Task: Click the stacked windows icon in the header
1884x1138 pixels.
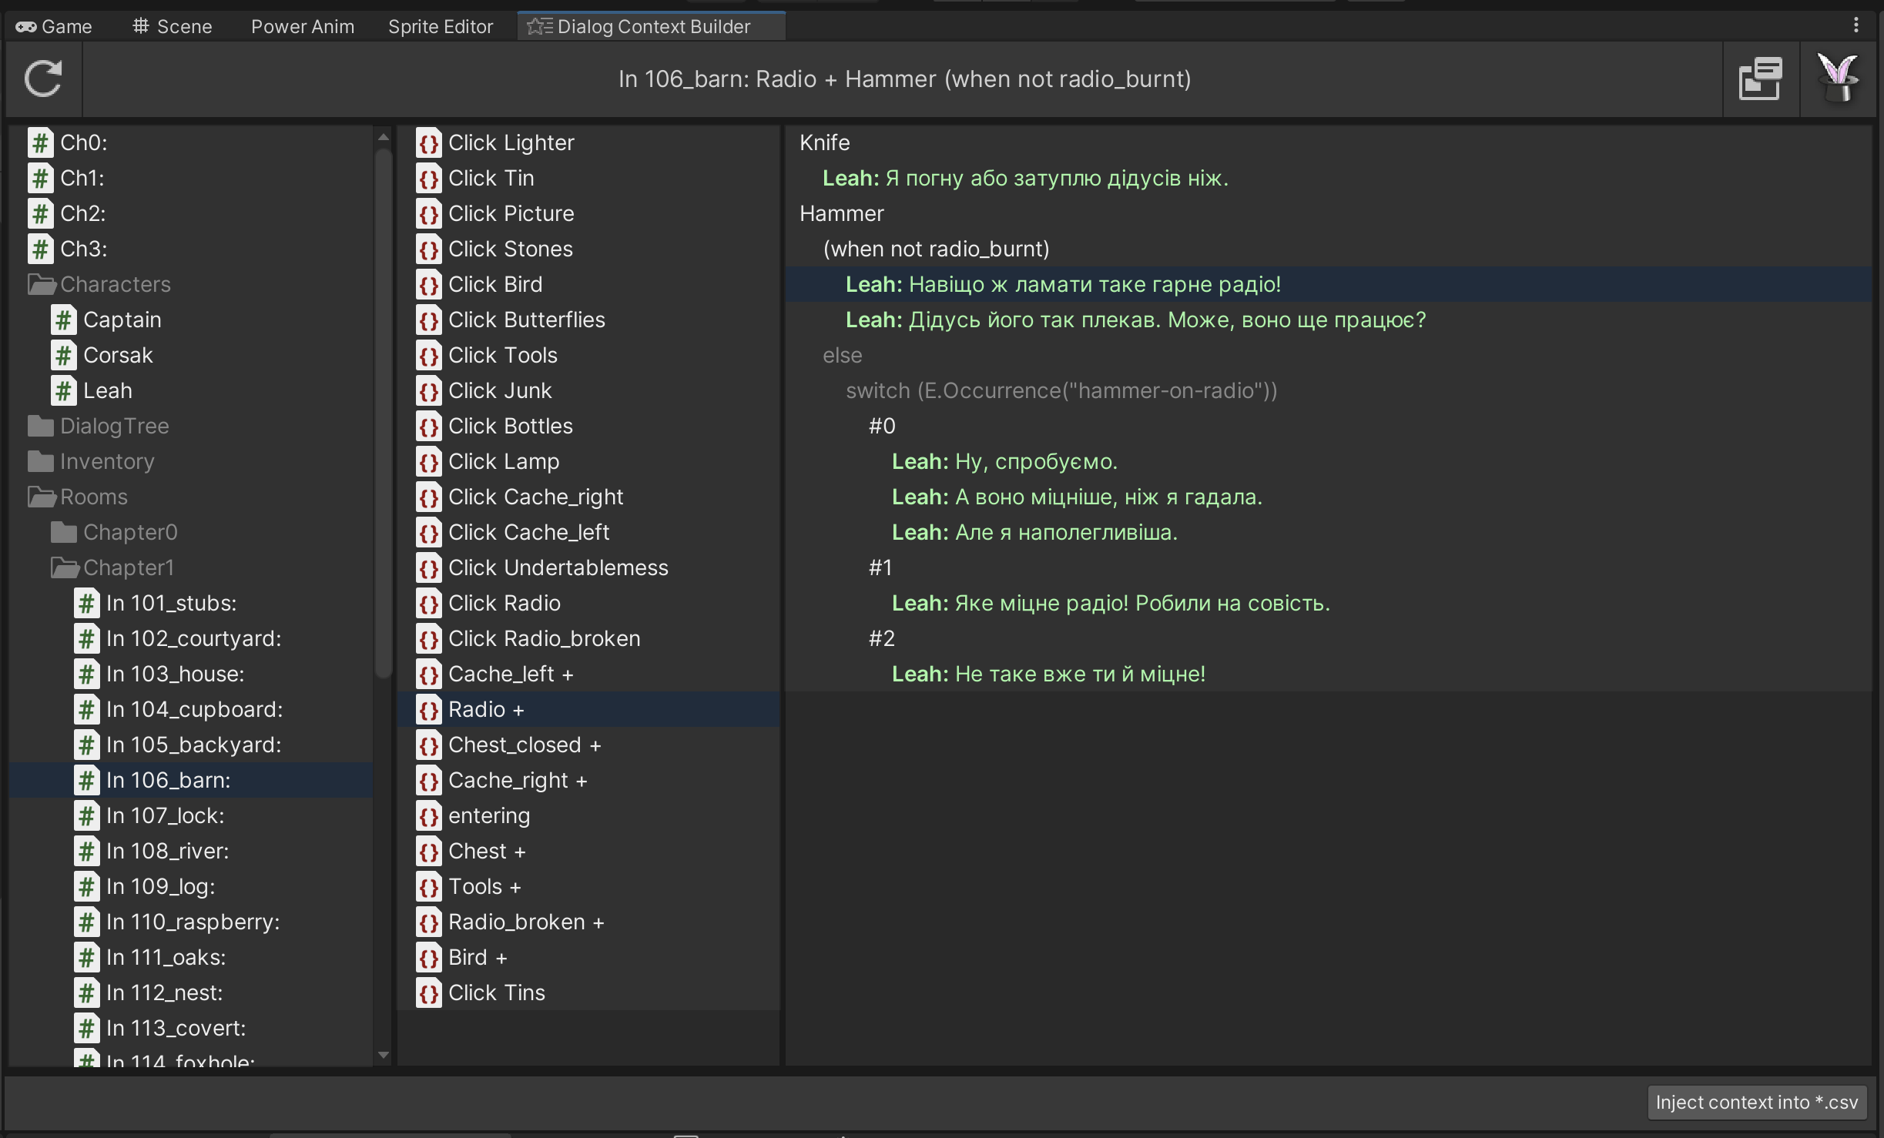Action: [x=1760, y=79]
